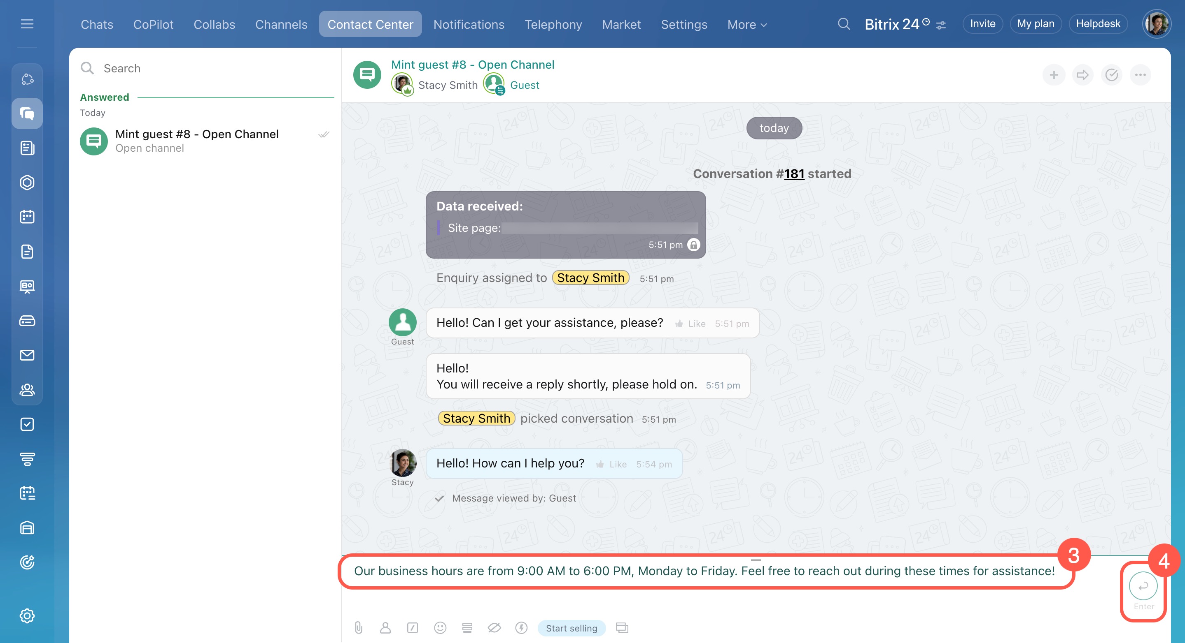Open the Calendar icon in sidebar
This screenshot has width=1185, height=643.
coord(27,217)
